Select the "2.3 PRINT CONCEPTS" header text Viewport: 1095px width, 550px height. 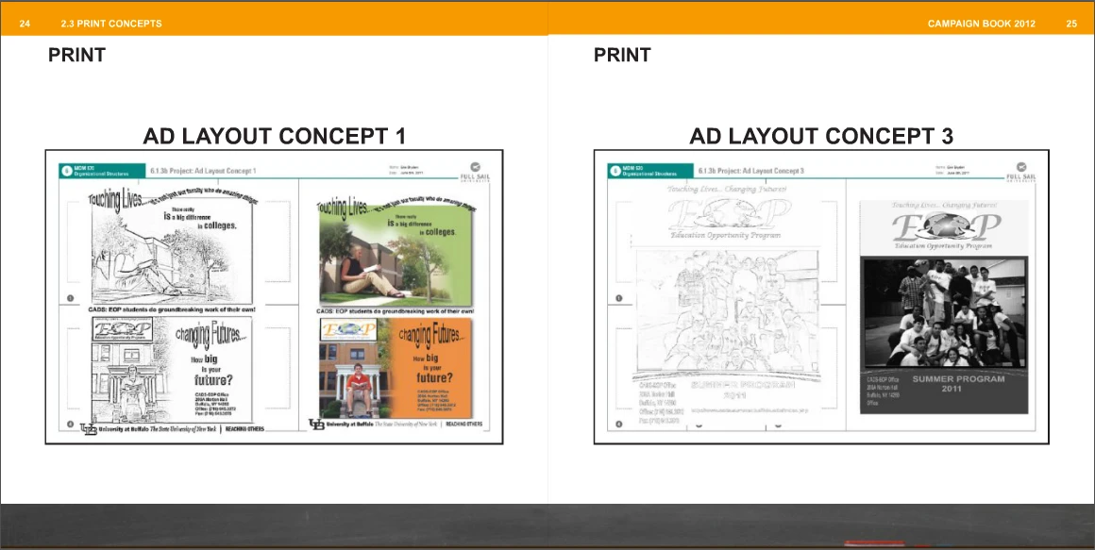pos(111,24)
